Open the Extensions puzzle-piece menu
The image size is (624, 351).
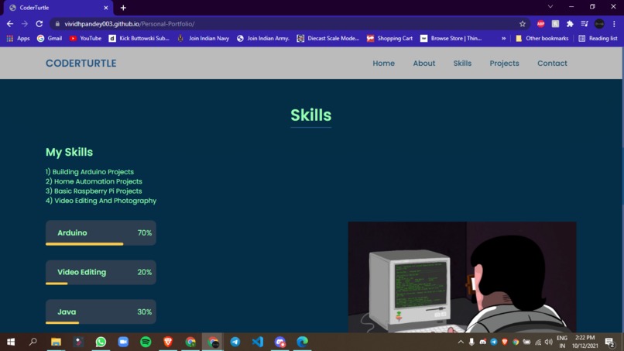coord(570,24)
